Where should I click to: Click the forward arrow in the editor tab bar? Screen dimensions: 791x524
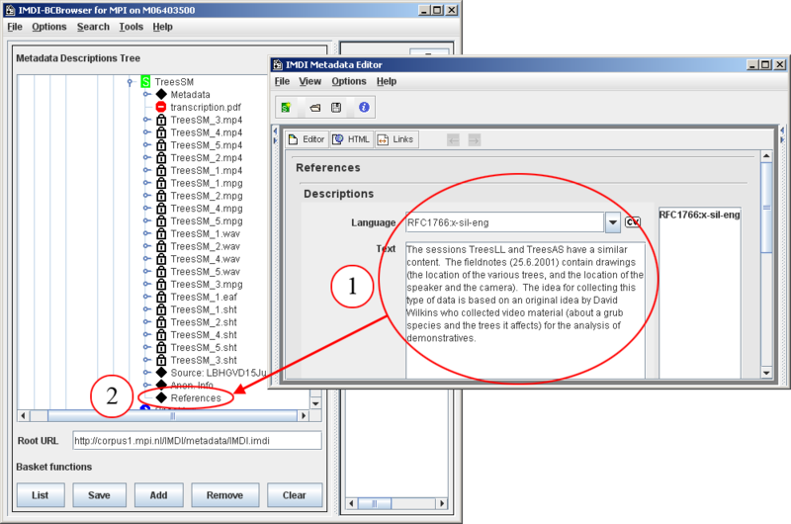pyautogui.click(x=474, y=139)
